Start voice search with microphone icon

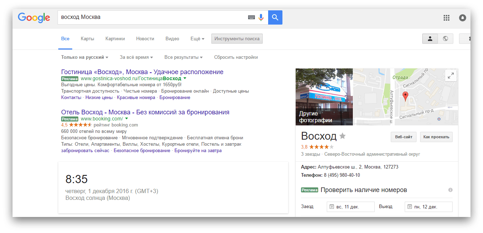point(261,17)
